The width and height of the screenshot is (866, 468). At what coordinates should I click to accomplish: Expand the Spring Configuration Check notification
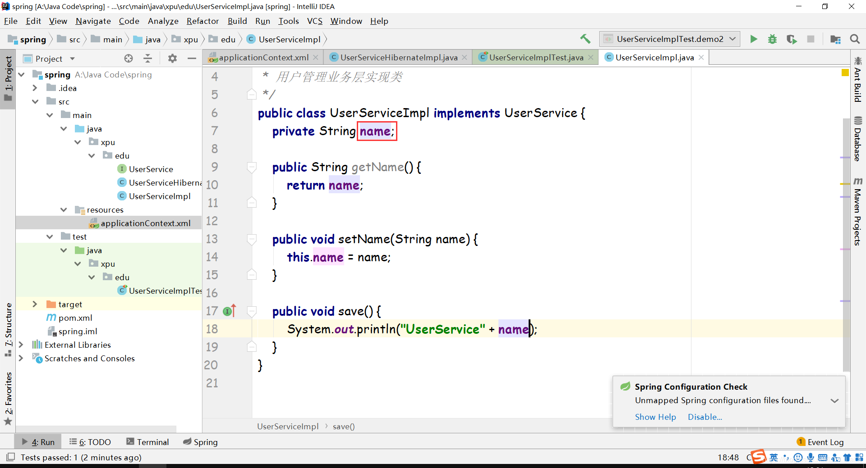tap(834, 400)
